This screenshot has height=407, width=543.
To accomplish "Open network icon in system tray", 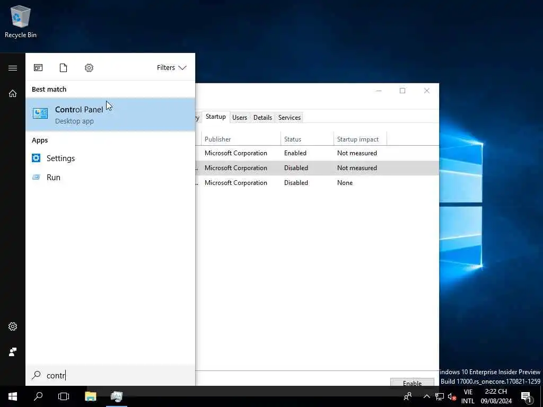I will coord(440,396).
